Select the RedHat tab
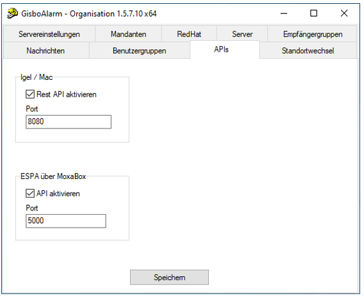364x296 pixels. click(x=189, y=34)
